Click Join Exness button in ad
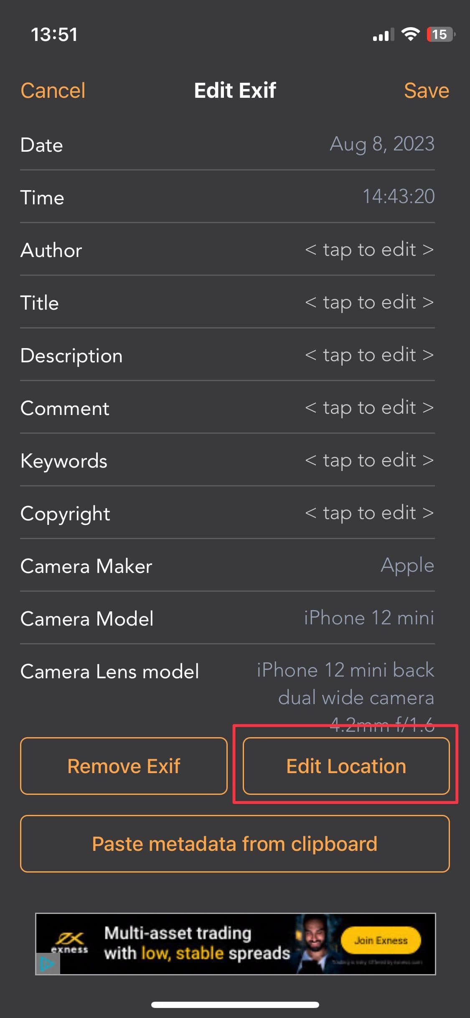Image resolution: width=470 pixels, height=1018 pixels. [x=381, y=941]
